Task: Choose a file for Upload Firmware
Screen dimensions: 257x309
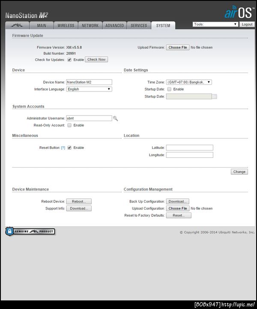Action: pyautogui.click(x=178, y=48)
